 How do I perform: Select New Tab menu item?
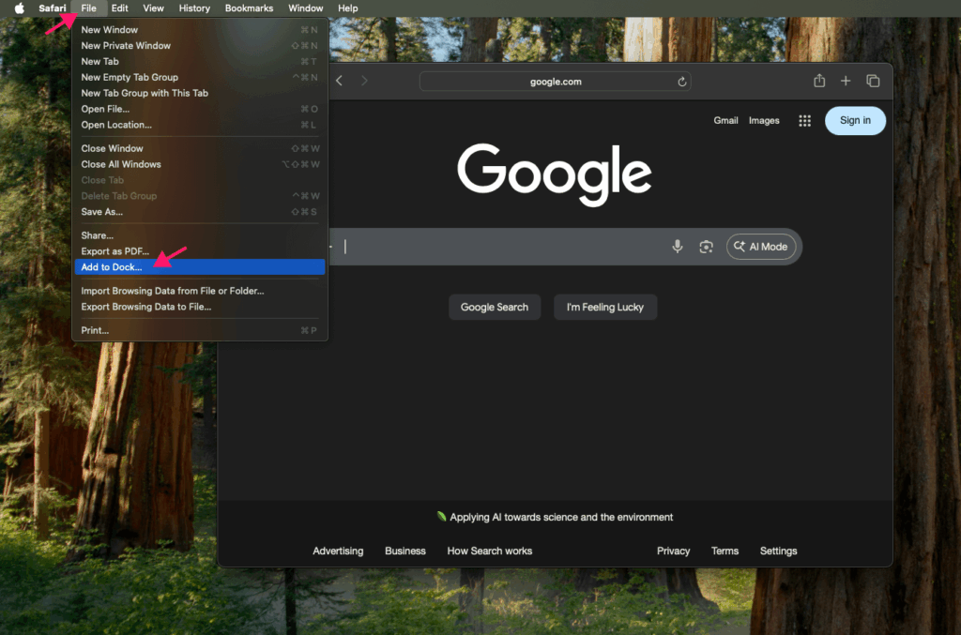click(200, 61)
